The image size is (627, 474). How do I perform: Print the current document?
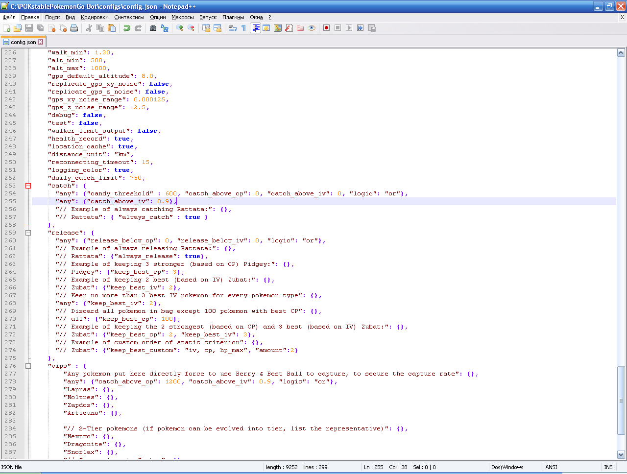(74, 28)
